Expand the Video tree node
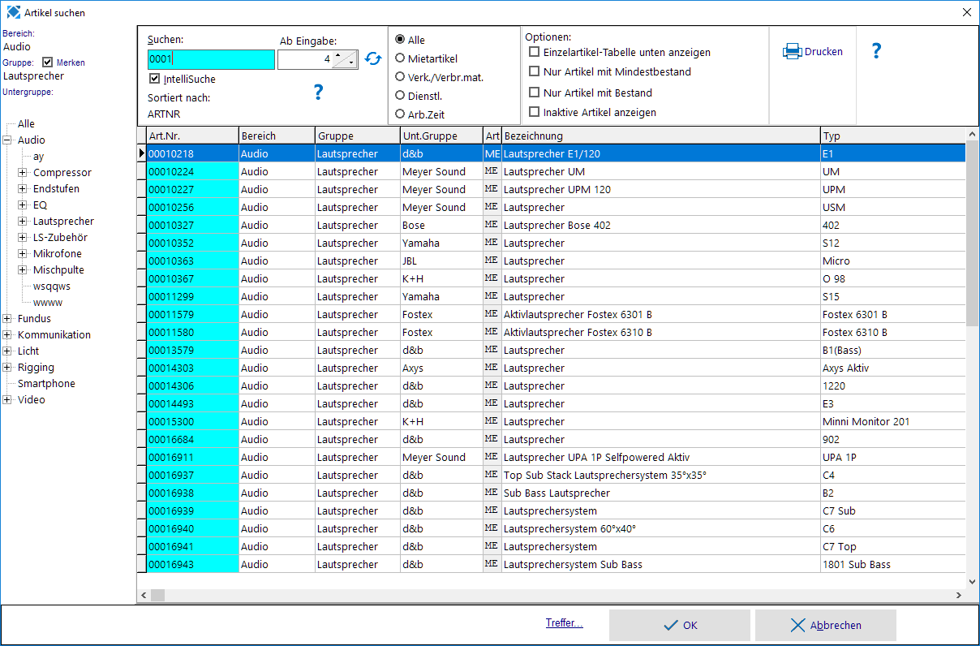The width and height of the screenshot is (980, 646). pos(7,399)
